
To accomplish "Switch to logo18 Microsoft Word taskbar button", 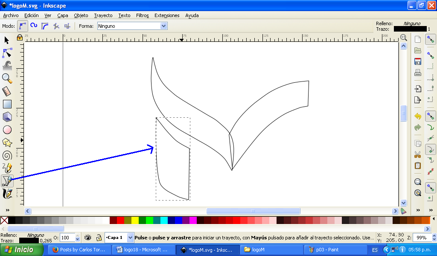I will (x=143, y=250).
